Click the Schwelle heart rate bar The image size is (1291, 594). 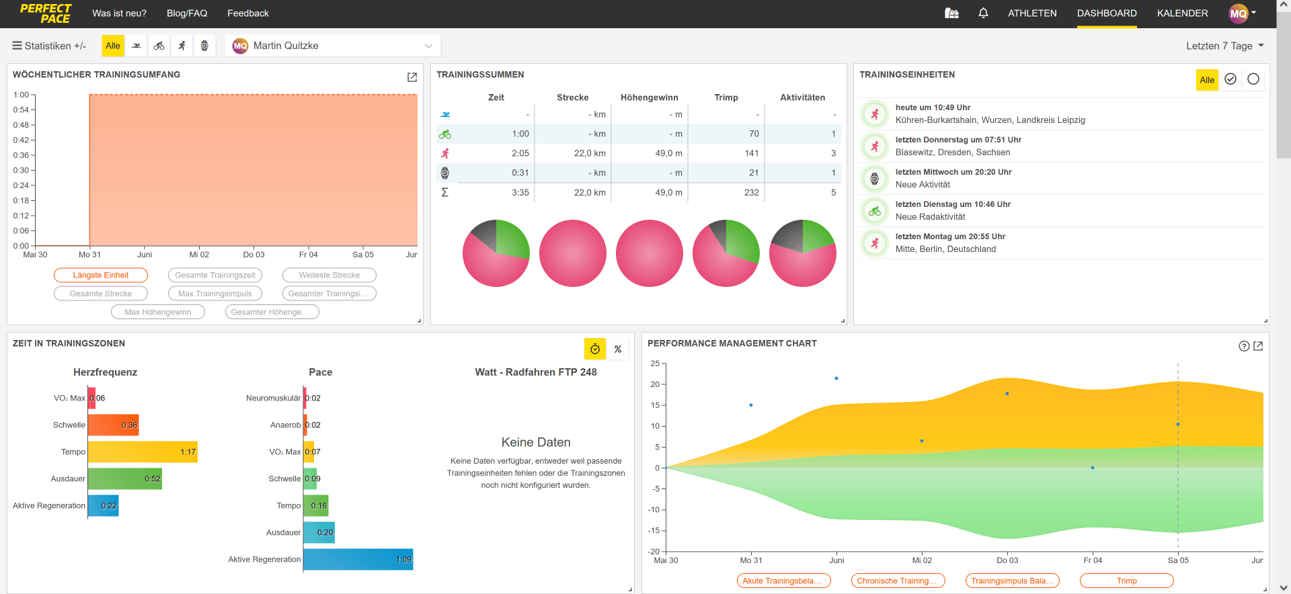click(114, 425)
